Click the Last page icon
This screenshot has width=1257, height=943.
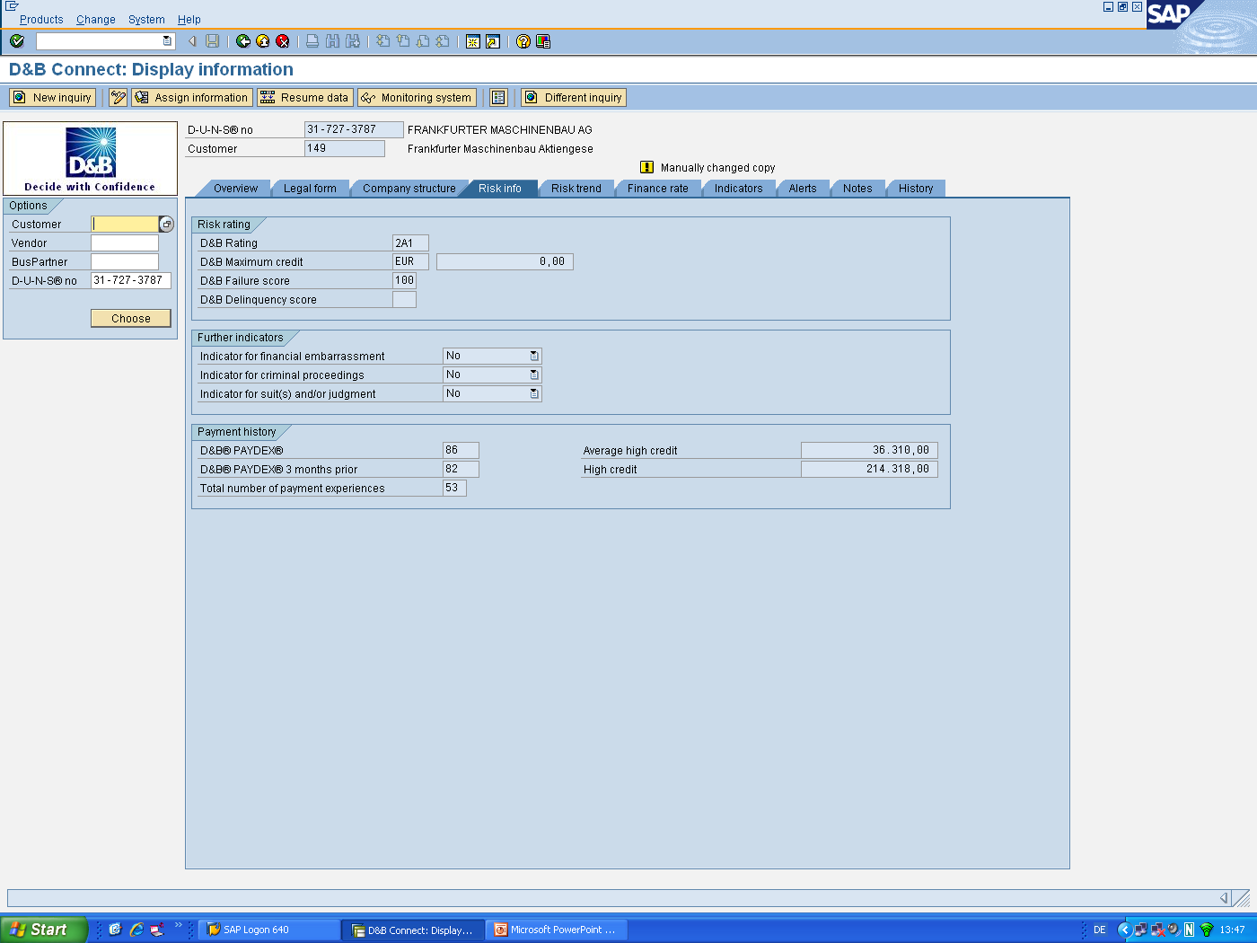443,41
